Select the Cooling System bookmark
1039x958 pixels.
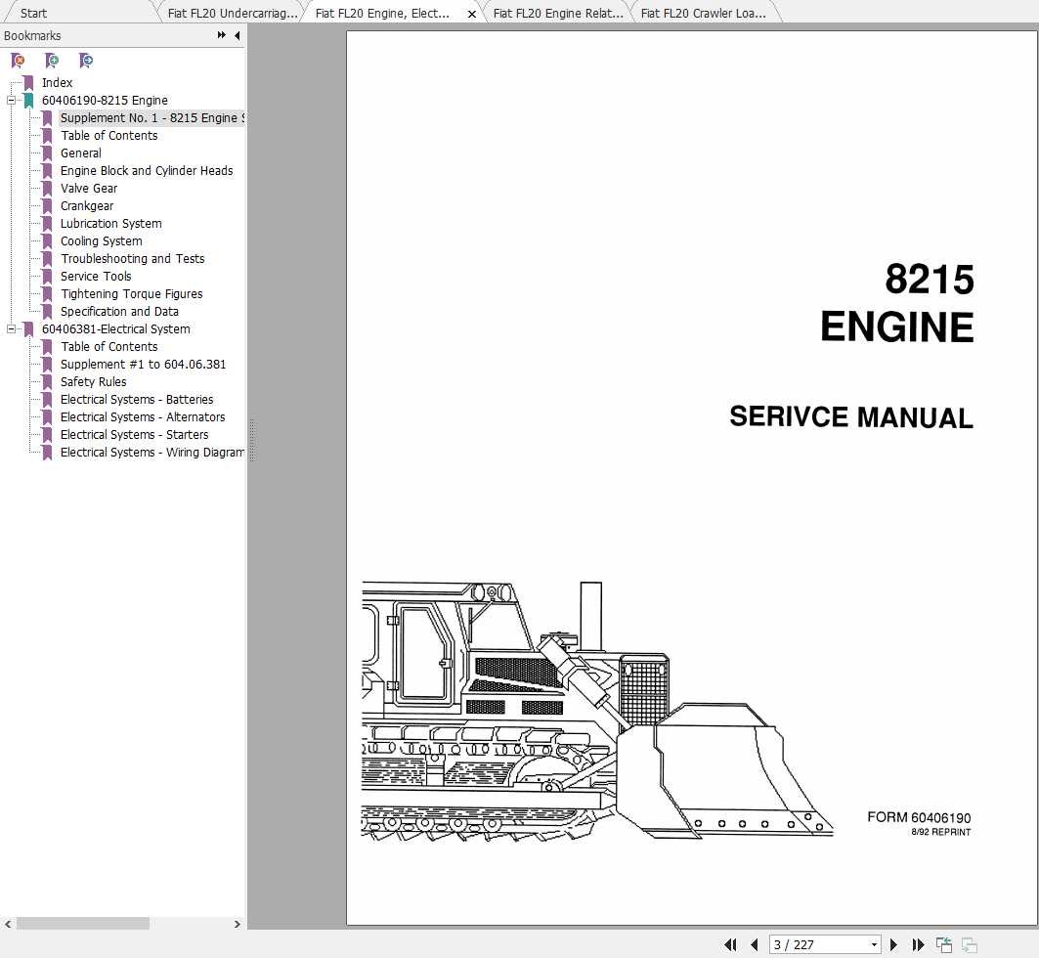101,240
